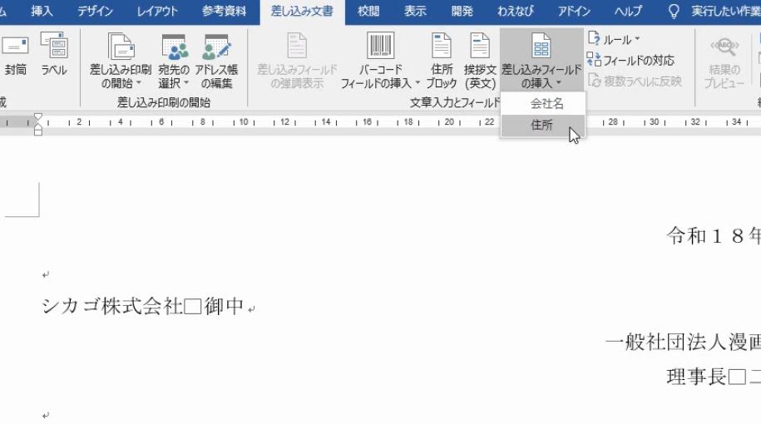Click 複数ラベルに反映 update labels
The image size is (761, 424).
635,81
